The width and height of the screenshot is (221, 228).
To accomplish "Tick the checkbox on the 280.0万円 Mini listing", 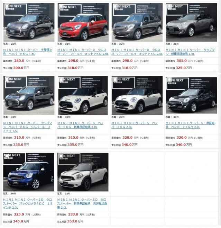I will [x=7, y=6].
